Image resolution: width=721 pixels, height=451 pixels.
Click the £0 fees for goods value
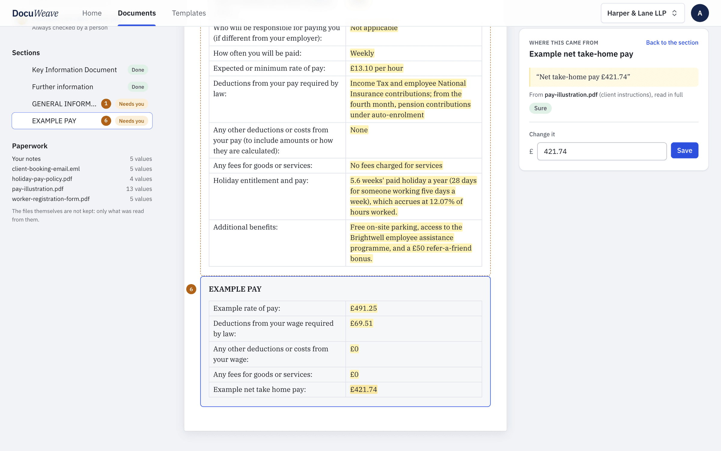pyautogui.click(x=354, y=374)
